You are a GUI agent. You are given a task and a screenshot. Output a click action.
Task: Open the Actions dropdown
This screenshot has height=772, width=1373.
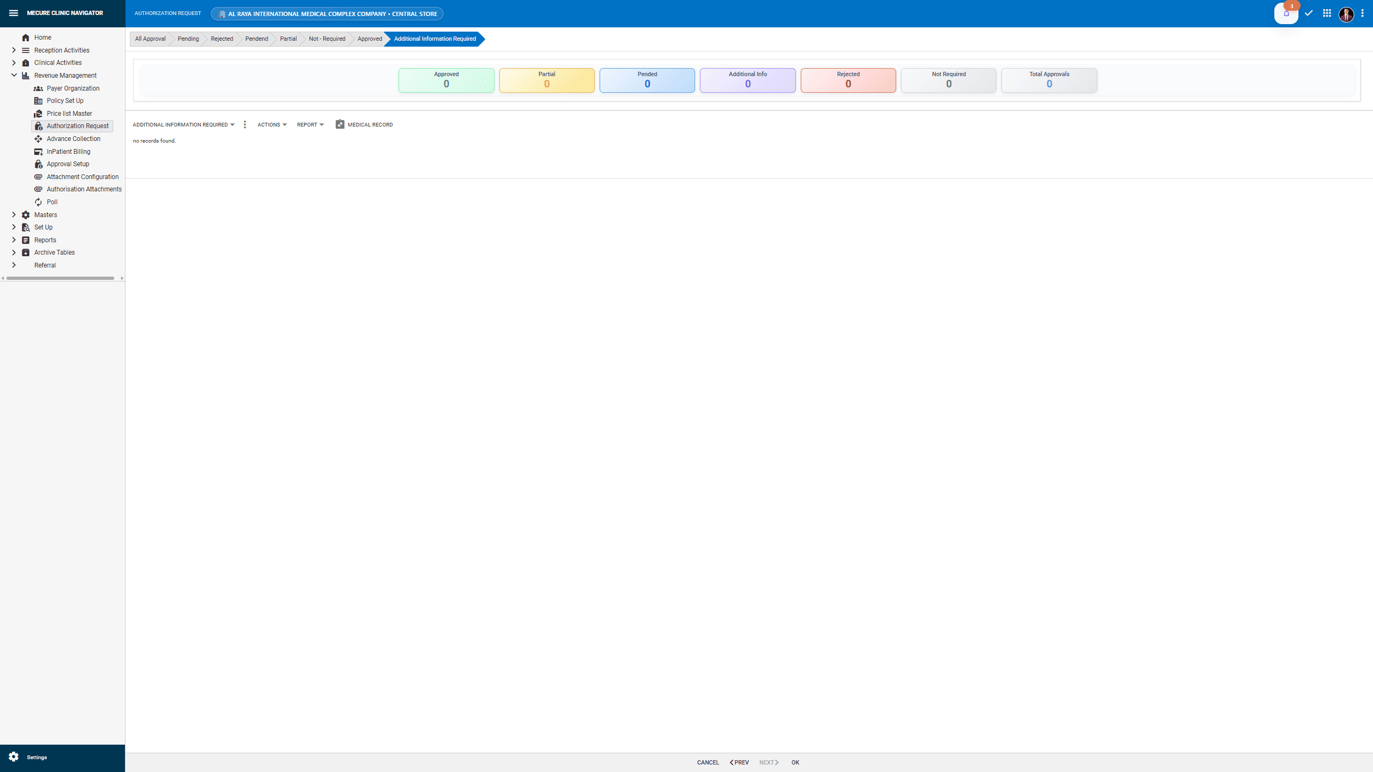[271, 124]
